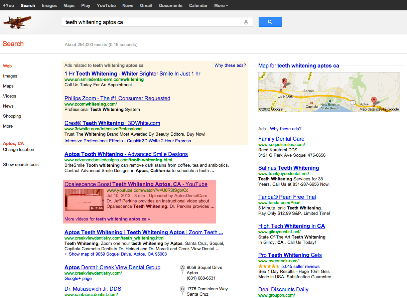Click www.zoomwhitening.com/ green URL
Viewport: 407px width, 298px height.
pyautogui.click(x=91, y=104)
